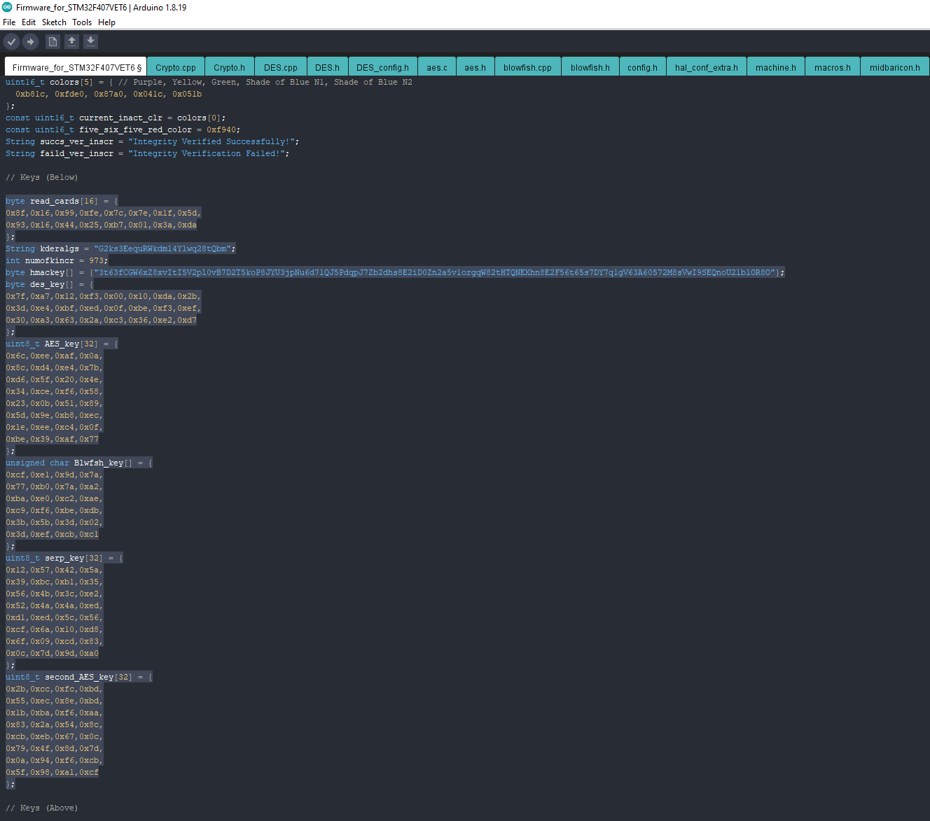This screenshot has width=930, height=821.
Task: Click the read_cards row starting 0x8f
Action: coord(104,213)
